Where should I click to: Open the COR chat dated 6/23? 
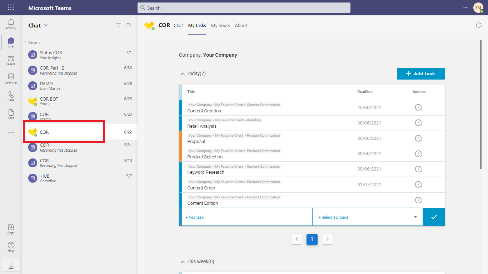coord(80,116)
